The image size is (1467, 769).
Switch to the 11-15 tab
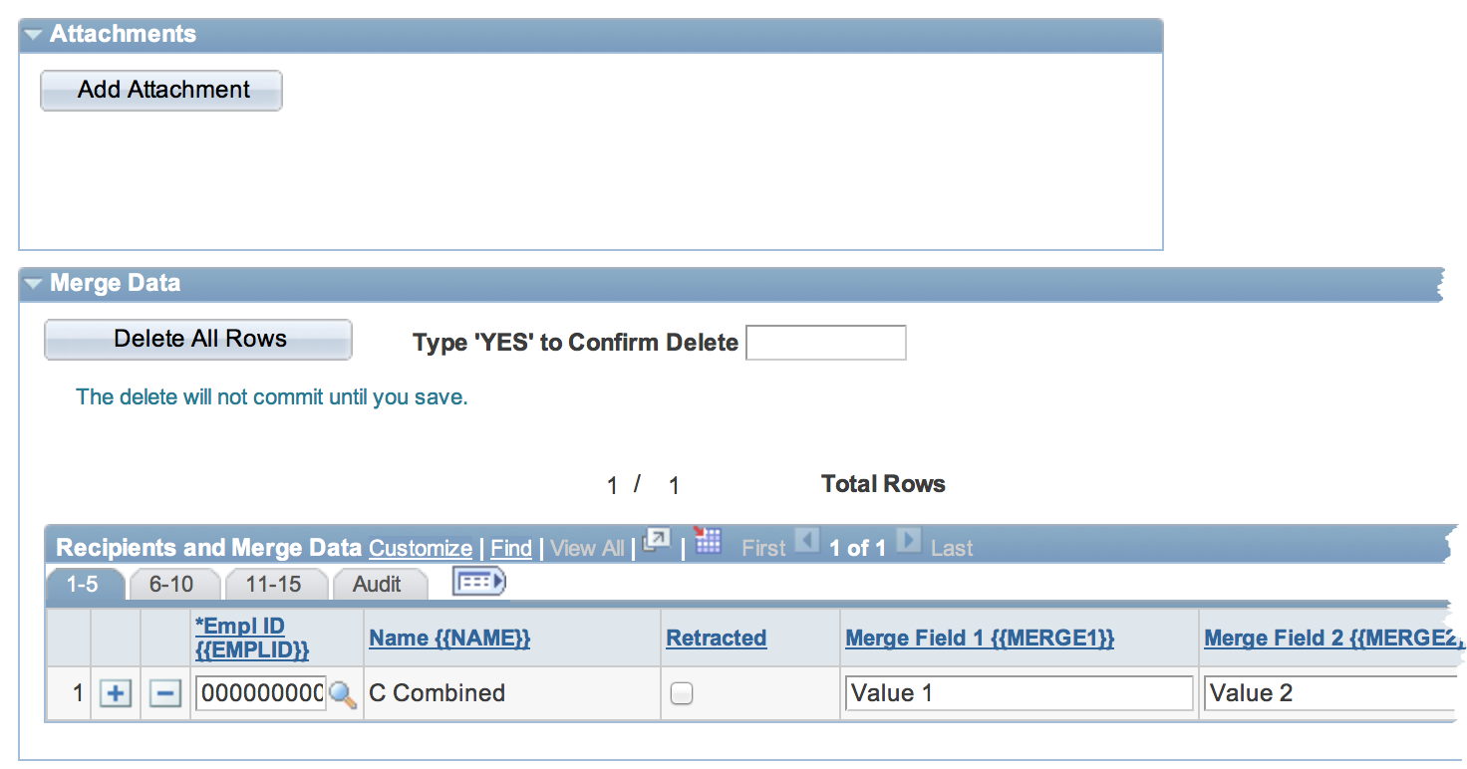coord(273,585)
